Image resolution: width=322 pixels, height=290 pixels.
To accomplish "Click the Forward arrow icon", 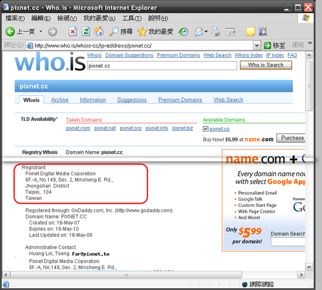I will click(x=53, y=32).
